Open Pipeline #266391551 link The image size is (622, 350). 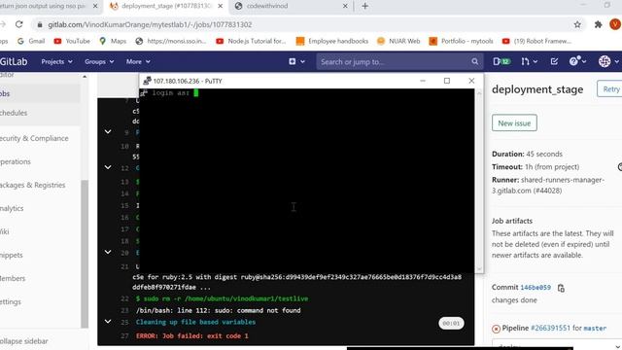click(x=550, y=328)
